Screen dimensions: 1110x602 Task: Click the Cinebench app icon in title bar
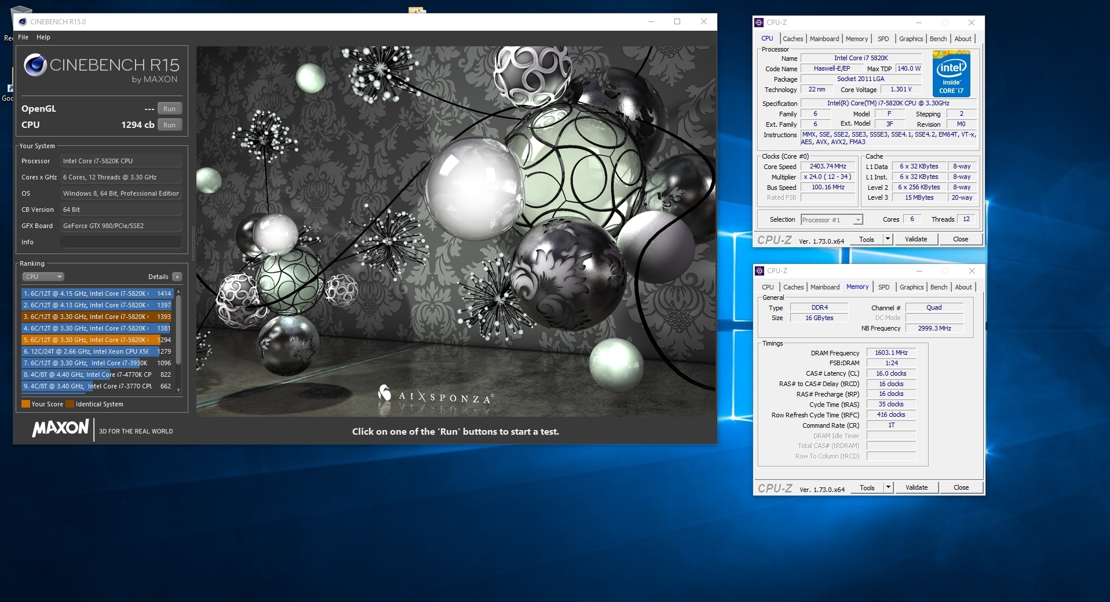pyautogui.click(x=23, y=22)
